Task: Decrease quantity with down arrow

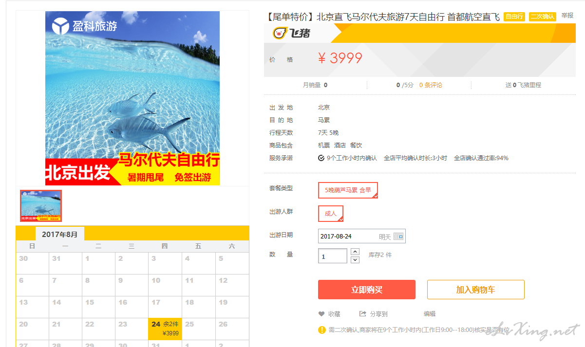Action: (355, 260)
